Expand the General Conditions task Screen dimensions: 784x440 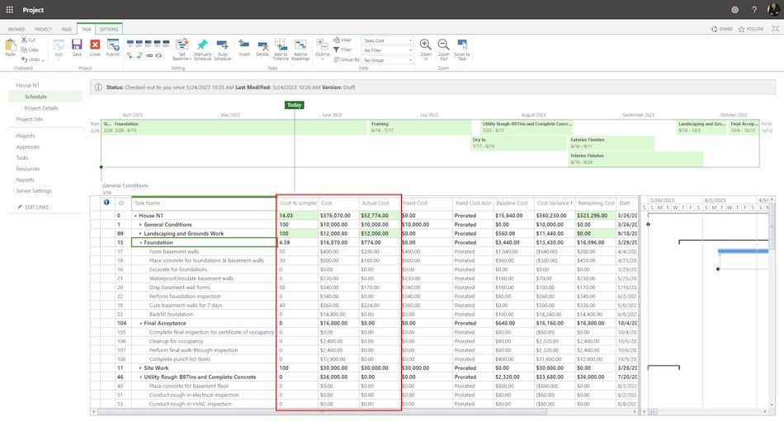pos(140,225)
